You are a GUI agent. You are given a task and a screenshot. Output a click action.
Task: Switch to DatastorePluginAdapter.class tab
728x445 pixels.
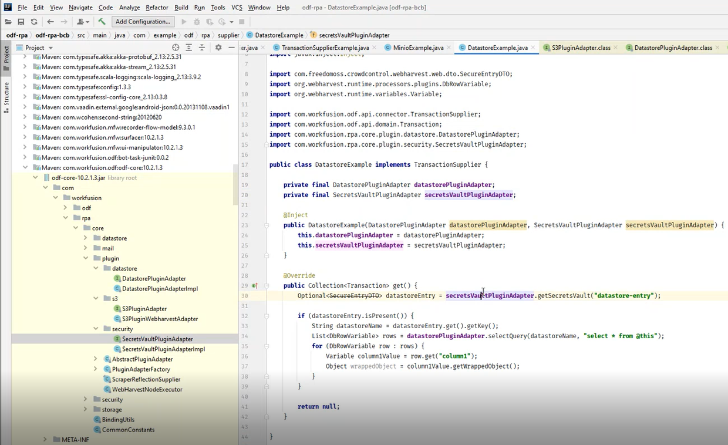673,48
